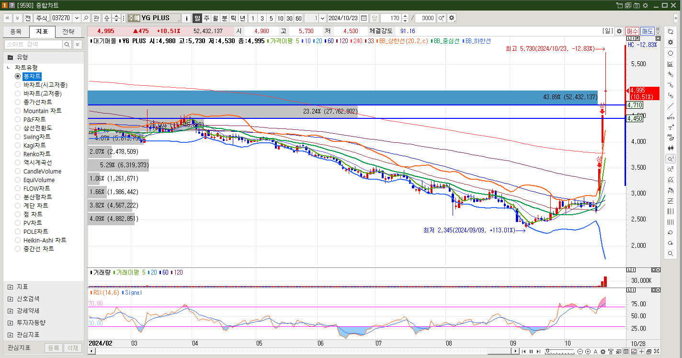Expand the 투자자동향 section

click(11, 323)
